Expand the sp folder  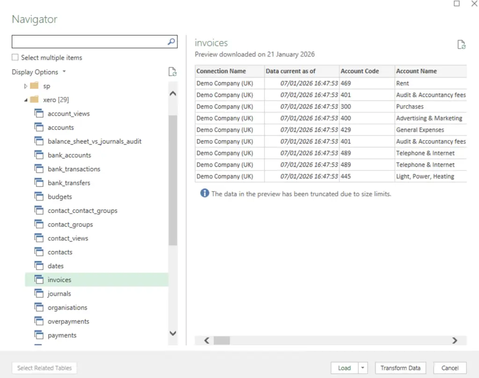click(x=26, y=86)
